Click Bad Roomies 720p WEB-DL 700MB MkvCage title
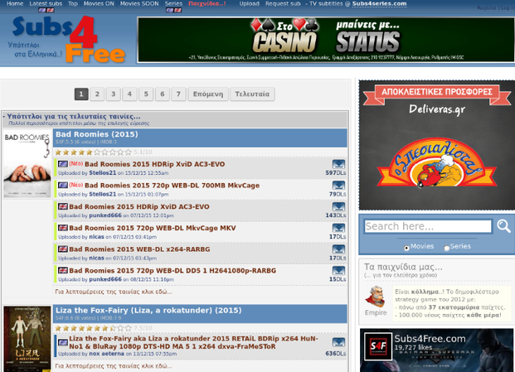 172,186
